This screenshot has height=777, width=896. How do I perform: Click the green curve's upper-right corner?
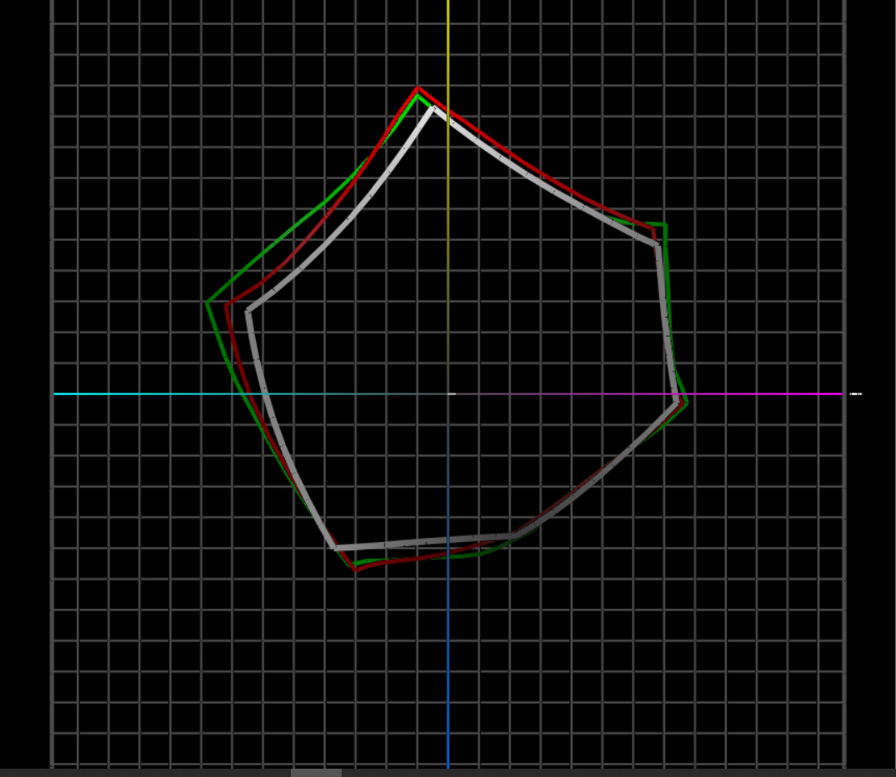click(x=664, y=225)
